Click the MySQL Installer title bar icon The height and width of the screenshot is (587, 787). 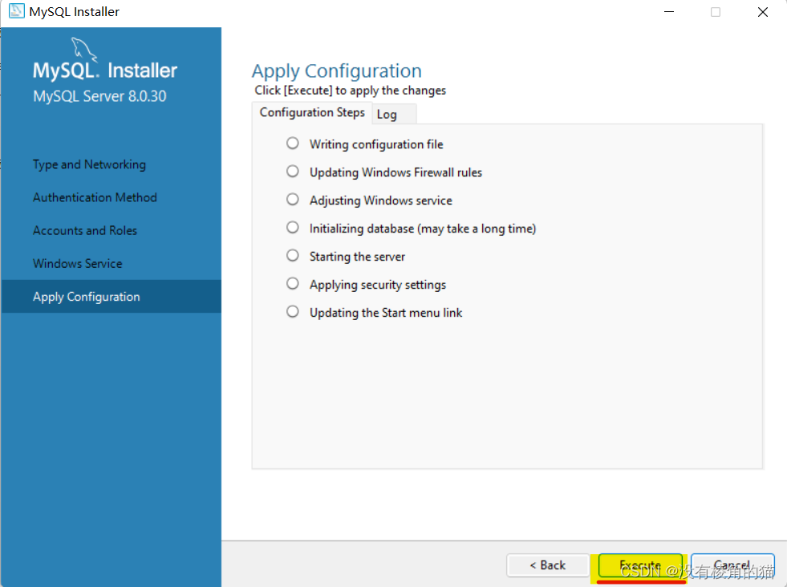[15, 11]
